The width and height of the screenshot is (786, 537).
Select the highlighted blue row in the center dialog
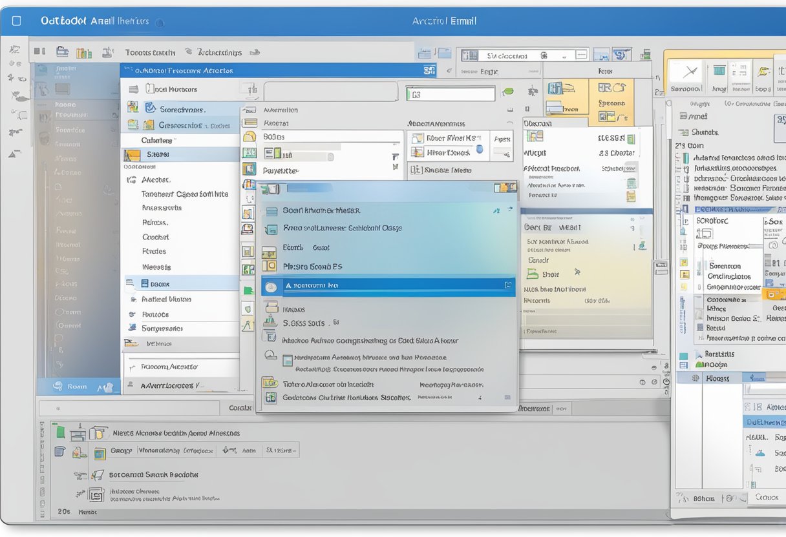click(388, 285)
